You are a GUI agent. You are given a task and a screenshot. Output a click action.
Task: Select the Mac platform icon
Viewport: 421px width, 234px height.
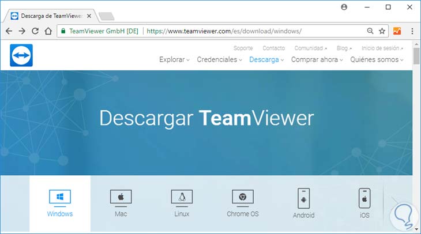121,198
